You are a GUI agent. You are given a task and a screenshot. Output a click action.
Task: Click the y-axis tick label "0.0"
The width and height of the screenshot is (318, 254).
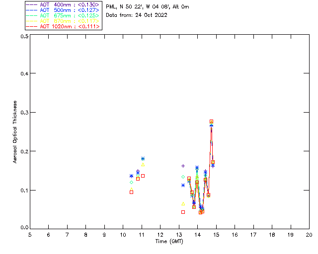pos(24,228)
